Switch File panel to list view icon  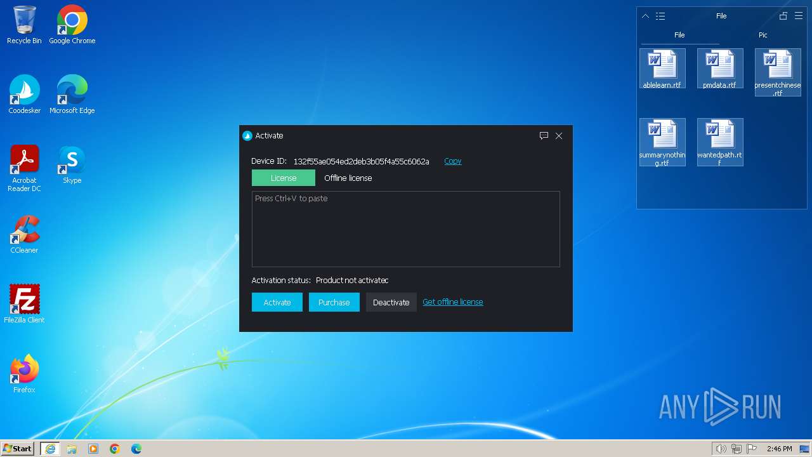[660, 16]
